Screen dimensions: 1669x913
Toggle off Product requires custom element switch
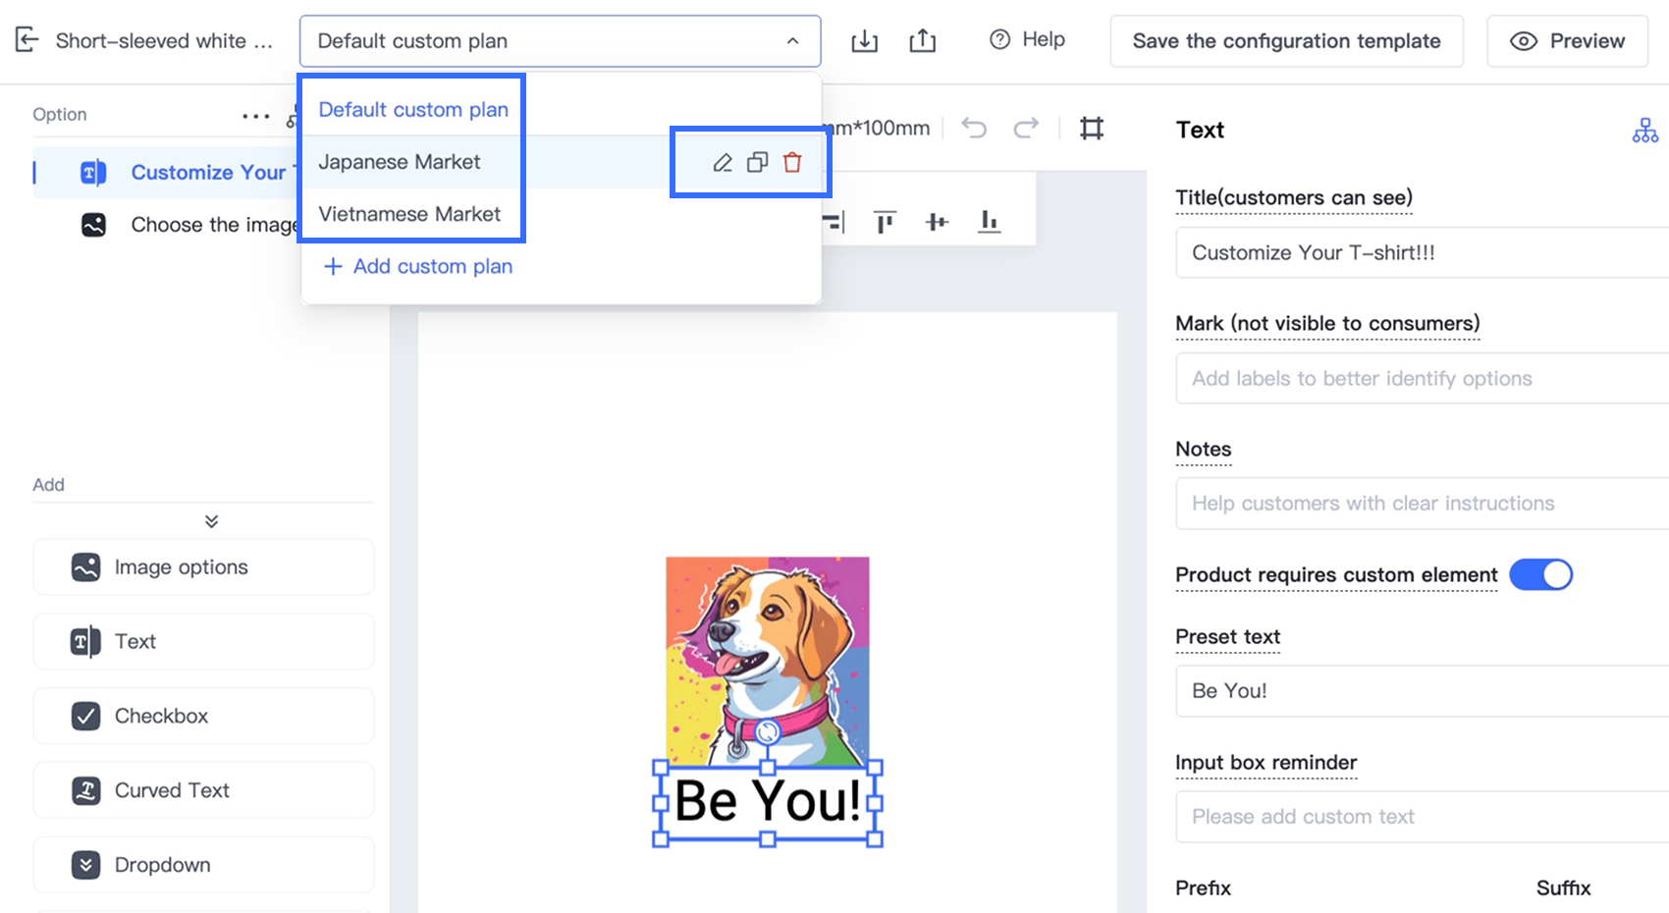(x=1540, y=574)
